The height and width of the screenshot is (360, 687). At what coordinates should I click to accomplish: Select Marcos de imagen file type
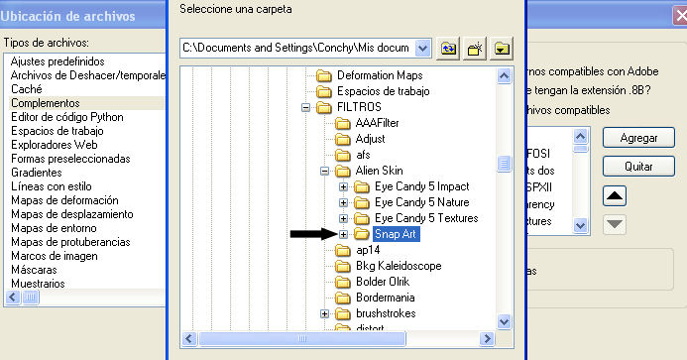54,256
